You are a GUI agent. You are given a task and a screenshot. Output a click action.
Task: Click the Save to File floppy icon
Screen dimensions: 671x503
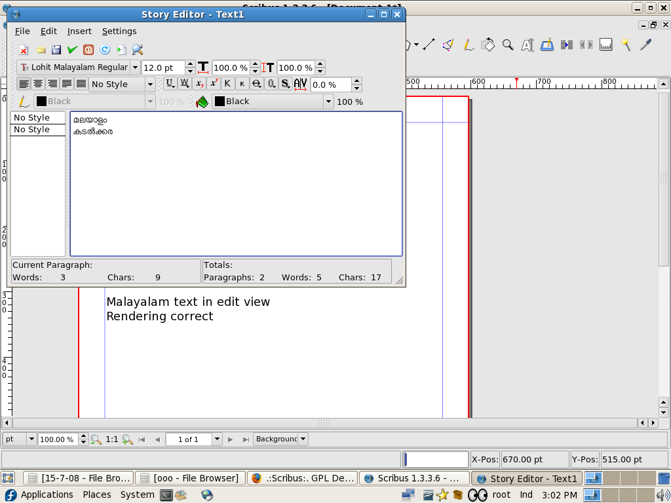(x=56, y=50)
